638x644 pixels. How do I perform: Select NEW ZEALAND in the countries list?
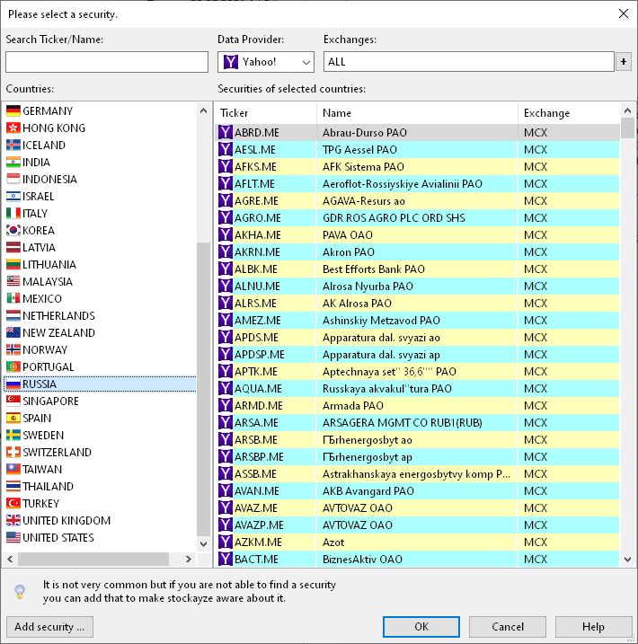pos(101,332)
